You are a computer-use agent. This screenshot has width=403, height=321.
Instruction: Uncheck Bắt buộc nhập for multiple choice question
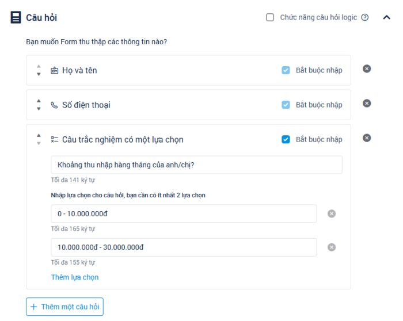(x=286, y=139)
